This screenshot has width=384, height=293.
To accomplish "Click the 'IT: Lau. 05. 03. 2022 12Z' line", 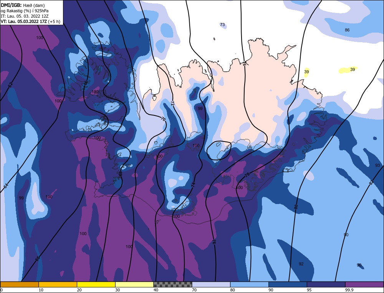I will 25,16.
